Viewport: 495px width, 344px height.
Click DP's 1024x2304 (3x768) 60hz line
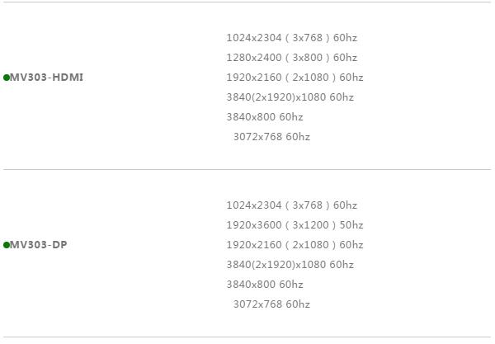(292, 205)
